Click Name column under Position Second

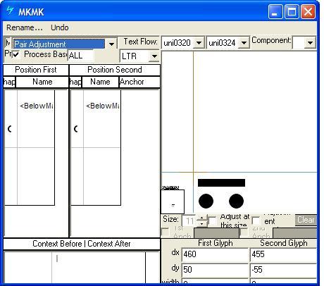[100, 82]
